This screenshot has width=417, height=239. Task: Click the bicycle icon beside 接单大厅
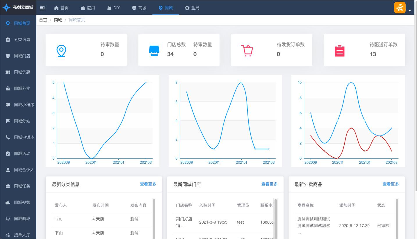coord(8,235)
